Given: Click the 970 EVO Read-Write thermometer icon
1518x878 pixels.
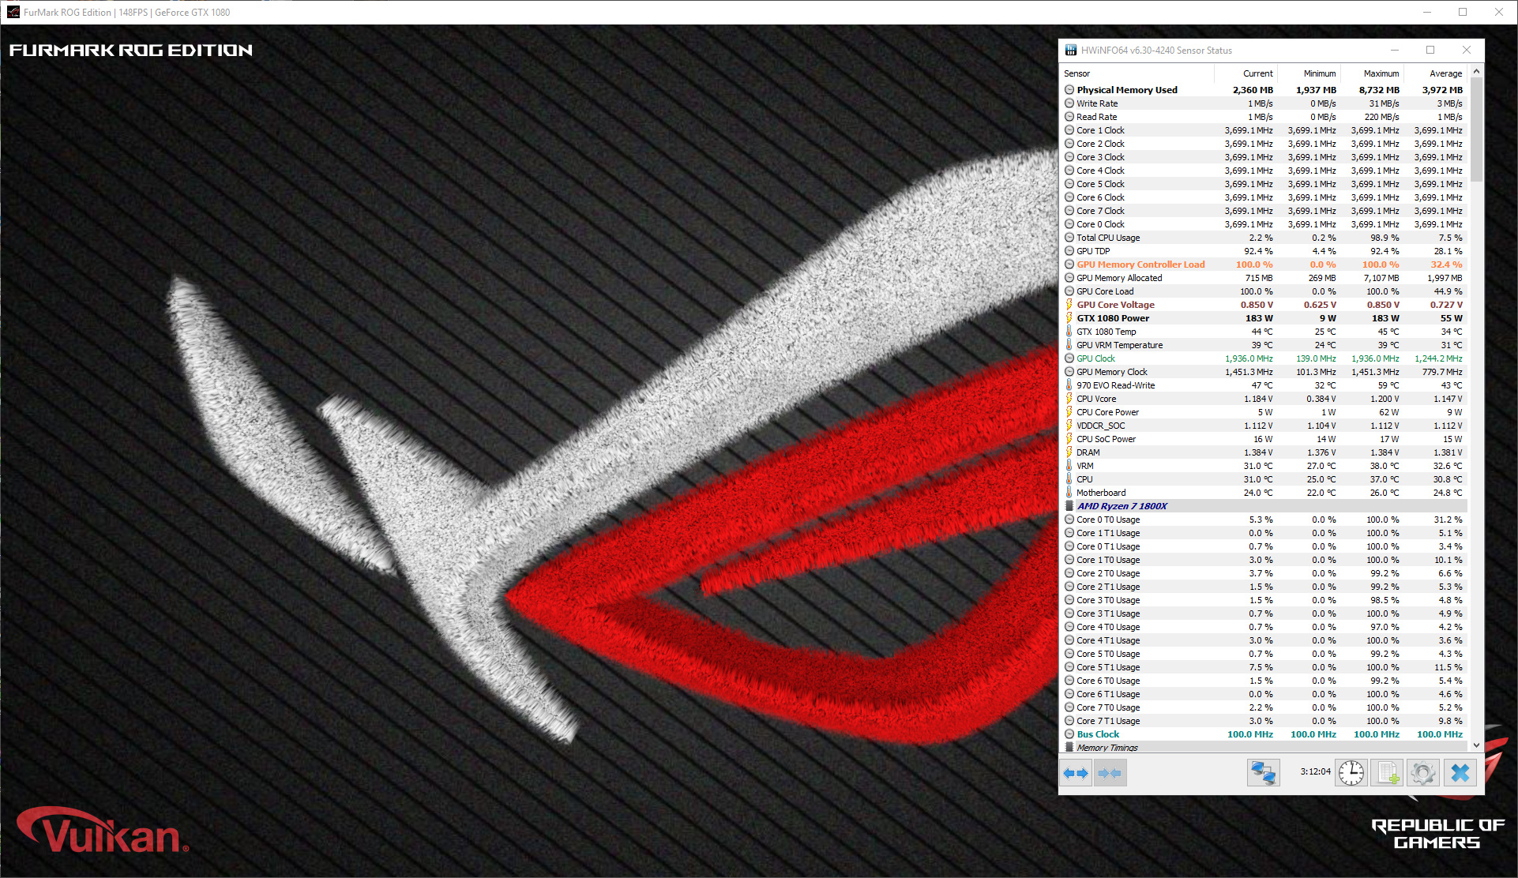Looking at the screenshot, I should [1069, 385].
